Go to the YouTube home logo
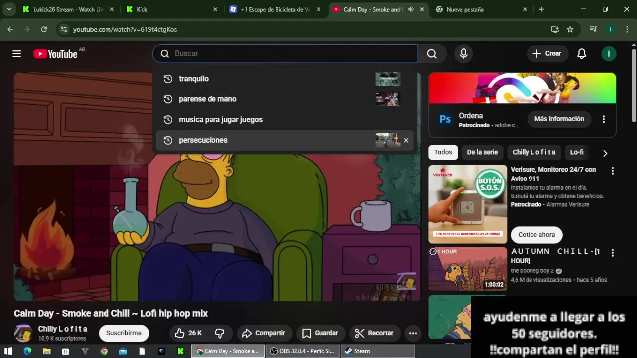The width and height of the screenshot is (637, 358). tap(55, 54)
